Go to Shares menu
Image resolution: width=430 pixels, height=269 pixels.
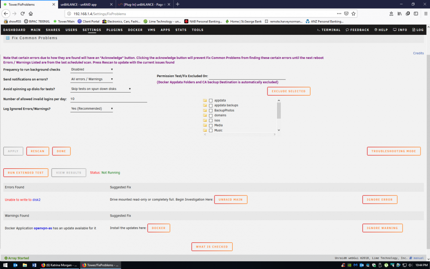click(x=53, y=30)
